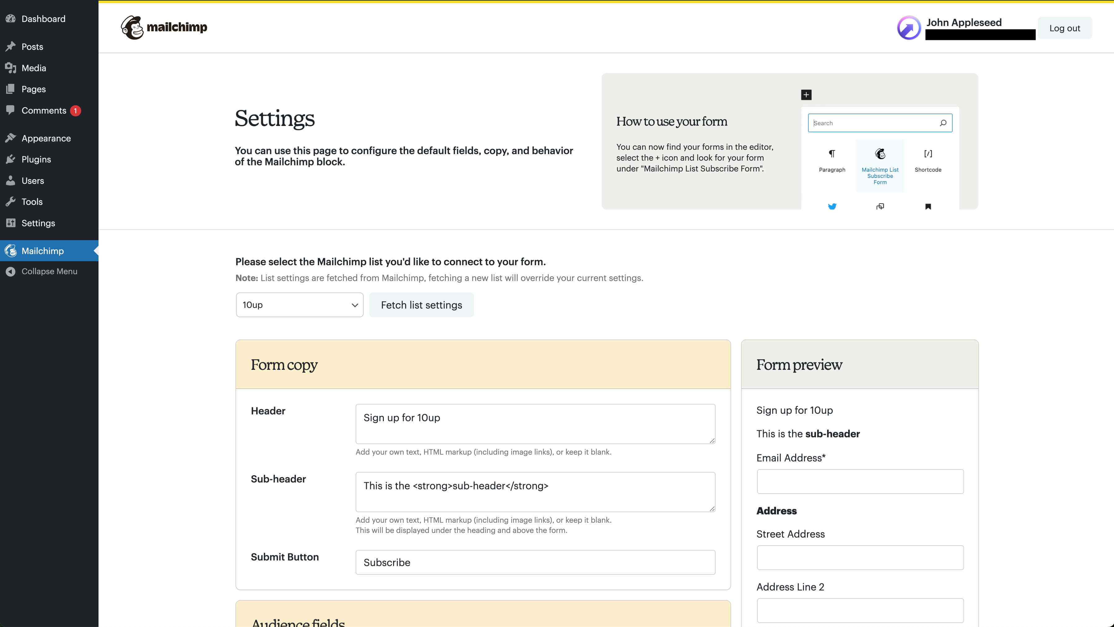Click the Comments speech bubble icon
The height and width of the screenshot is (627, 1114).
point(11,110)
